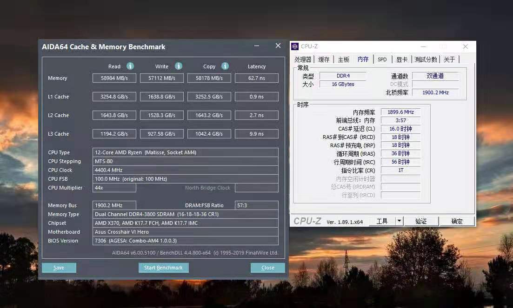Open the 测試分數 tab in CPU-Z
Screen dimensions: 513x308
tap(426, 59)
